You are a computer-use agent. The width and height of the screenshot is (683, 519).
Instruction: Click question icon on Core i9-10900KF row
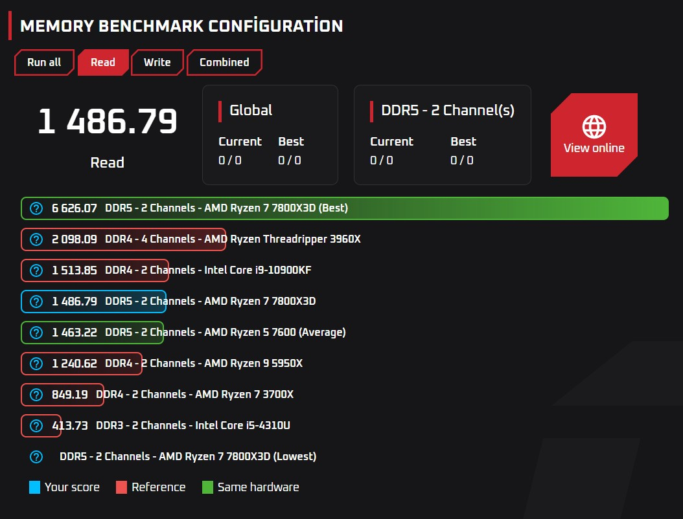[36, 271]
